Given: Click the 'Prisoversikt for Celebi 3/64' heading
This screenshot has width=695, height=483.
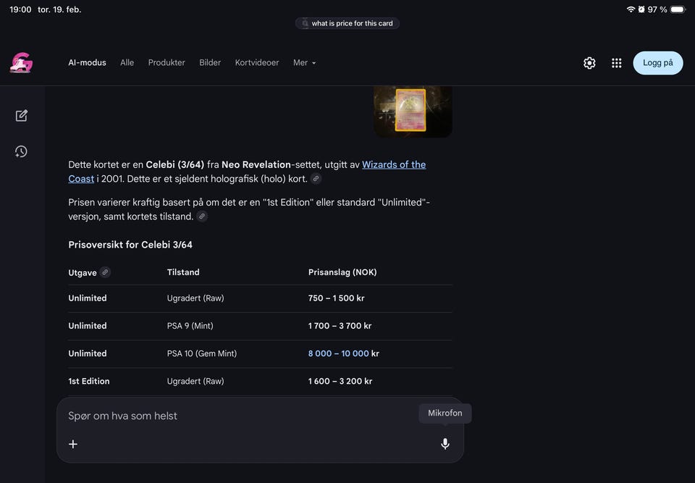Looking at the screenshot, I should (130, 245).
